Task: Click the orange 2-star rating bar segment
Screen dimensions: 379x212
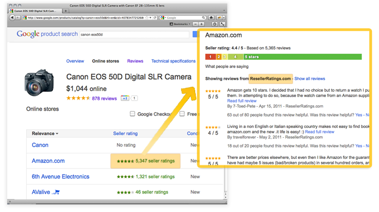Action: coord(219,56)
